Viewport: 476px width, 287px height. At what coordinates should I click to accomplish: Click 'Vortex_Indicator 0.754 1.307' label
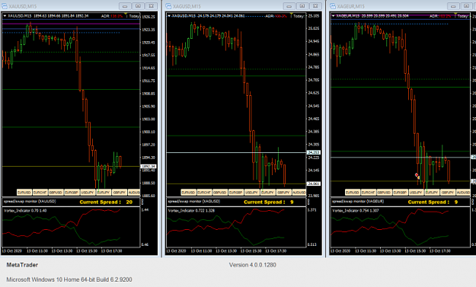[356, 210]
